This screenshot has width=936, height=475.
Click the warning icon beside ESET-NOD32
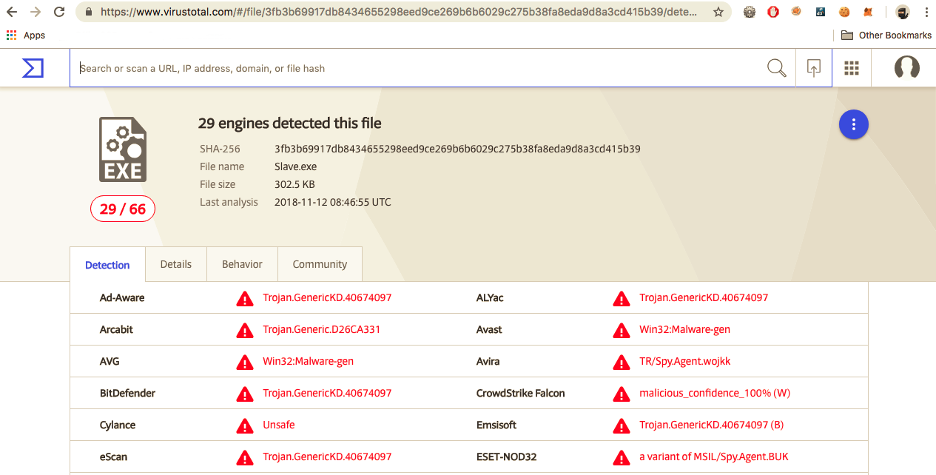621,457
